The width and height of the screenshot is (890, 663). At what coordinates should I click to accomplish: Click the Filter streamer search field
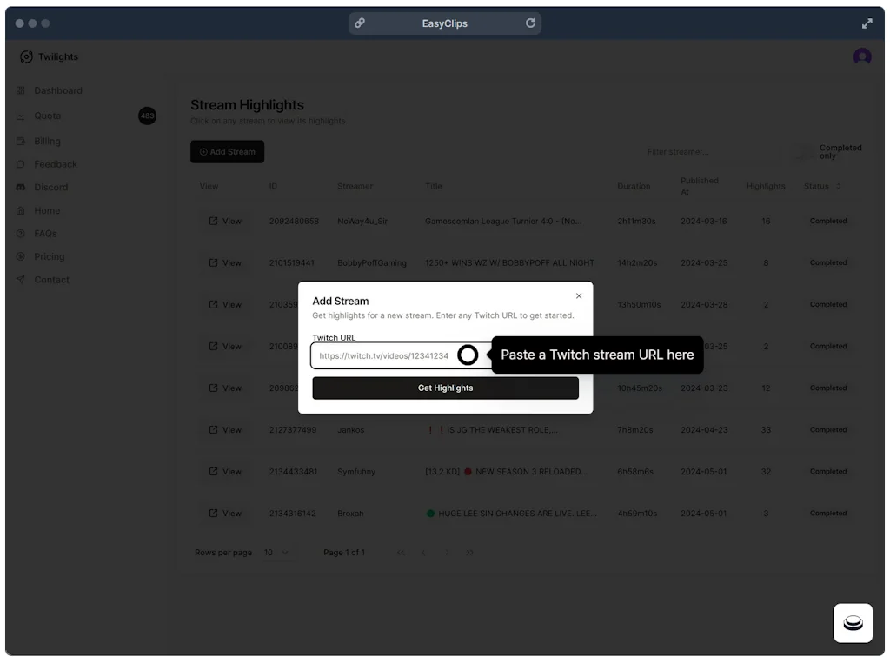708,152
